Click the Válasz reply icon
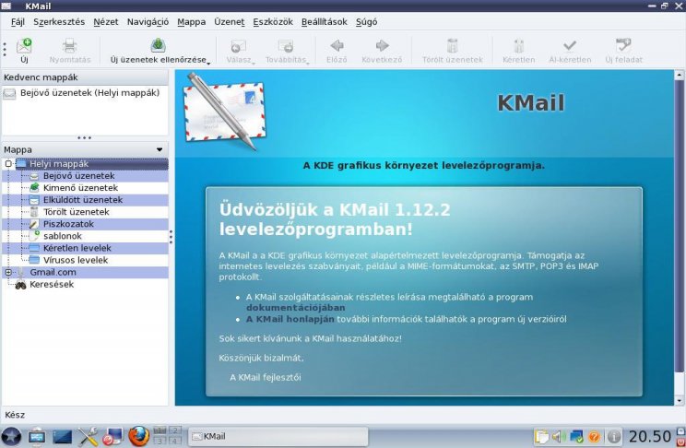Image resolution: width=686 pixels, height=448 pixels. click(x=239, y=46)
